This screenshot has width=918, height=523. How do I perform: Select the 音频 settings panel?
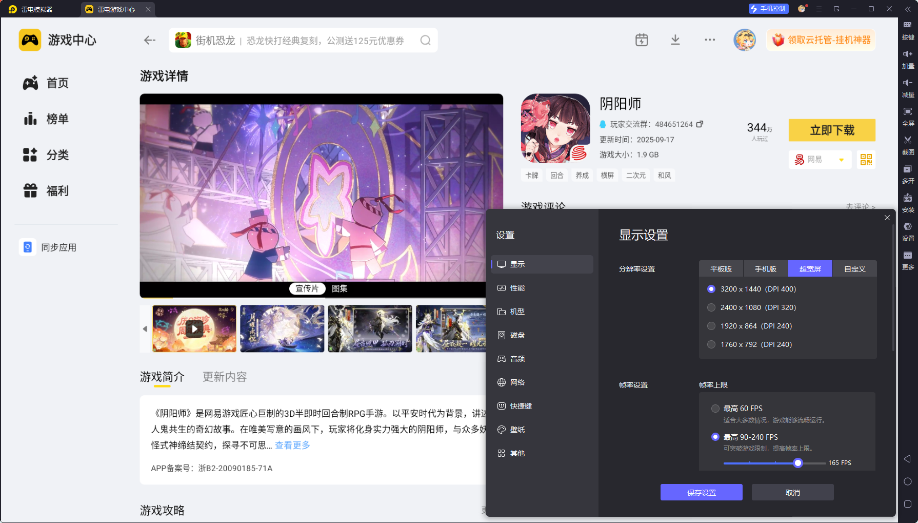tap(517, 359)
